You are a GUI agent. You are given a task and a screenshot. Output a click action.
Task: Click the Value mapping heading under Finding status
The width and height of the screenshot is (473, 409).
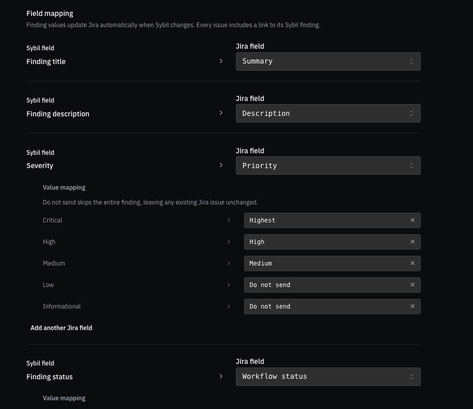coord(64,398)
